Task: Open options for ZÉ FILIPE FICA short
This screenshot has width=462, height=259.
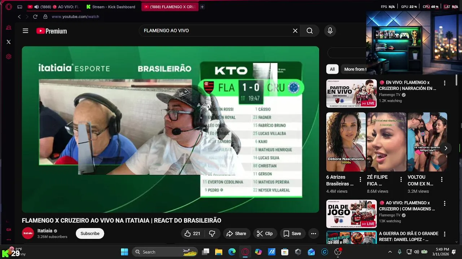Action: pyautogui.click(x=401, y=179)
